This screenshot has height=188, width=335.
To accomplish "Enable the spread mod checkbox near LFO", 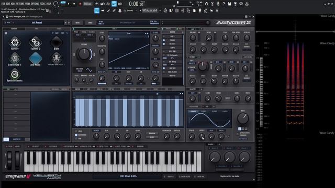I will 237,134.
